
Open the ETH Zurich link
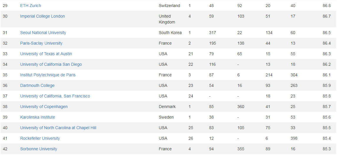pos(31,6)
